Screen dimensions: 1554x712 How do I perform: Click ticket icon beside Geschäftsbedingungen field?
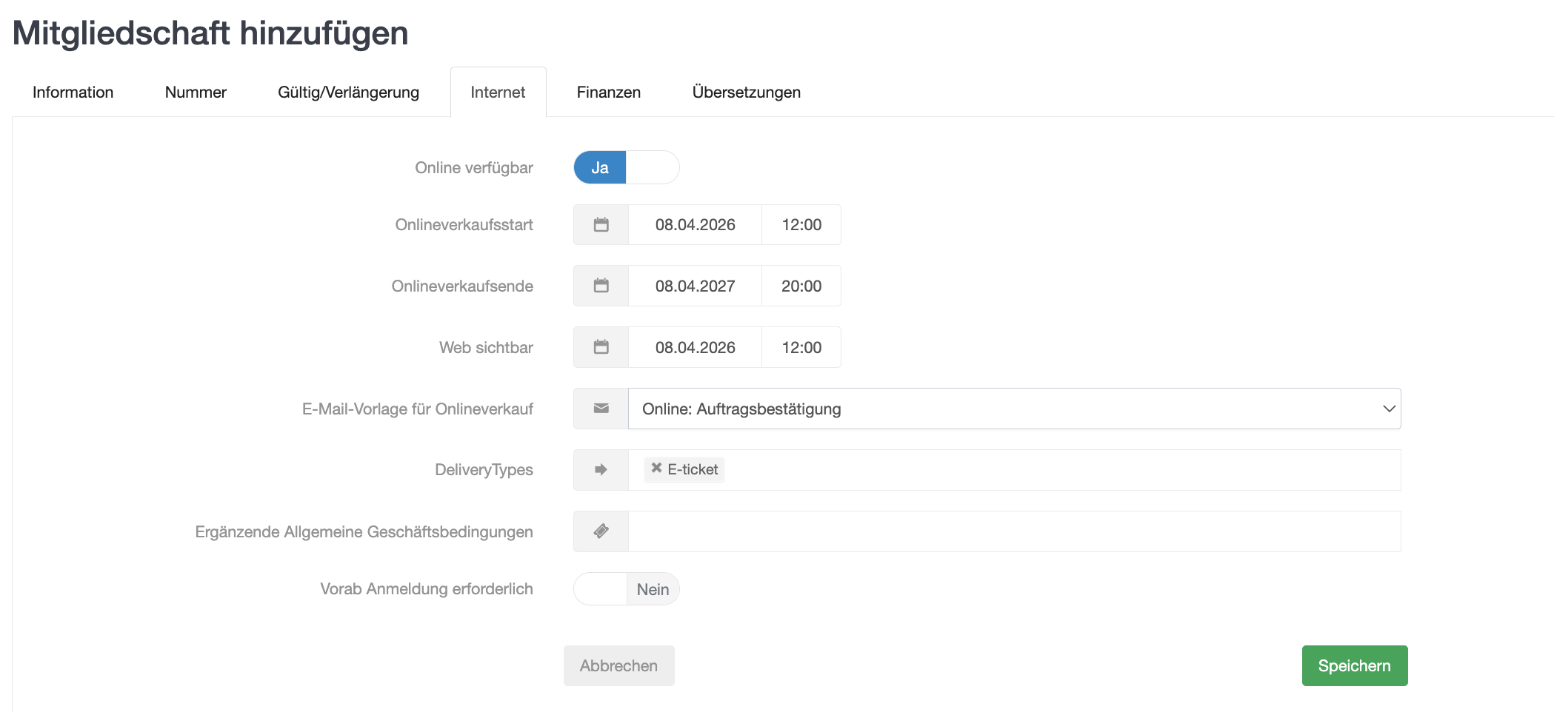tap(601, 531)
